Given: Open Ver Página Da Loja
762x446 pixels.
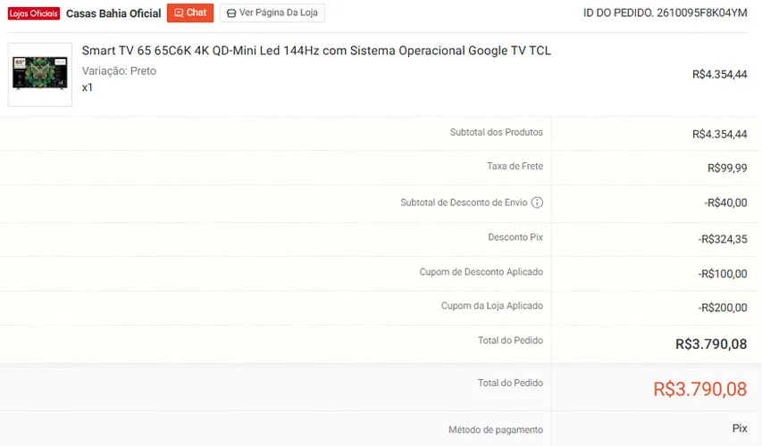Looking at the screenshot, I should pos(272,12).
